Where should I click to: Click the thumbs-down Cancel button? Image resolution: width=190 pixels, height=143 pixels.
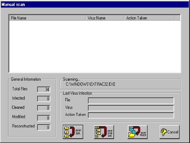[169, 132]
